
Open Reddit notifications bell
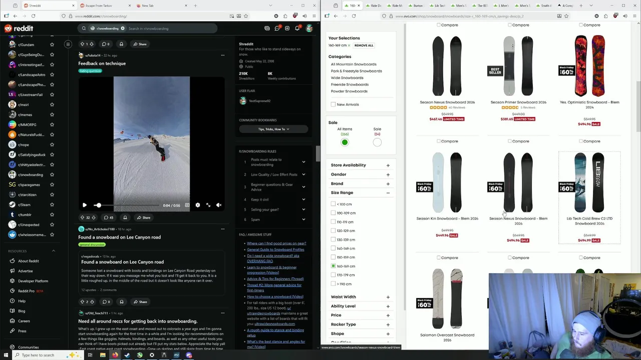pyautogui.click(x=297, y=28)
